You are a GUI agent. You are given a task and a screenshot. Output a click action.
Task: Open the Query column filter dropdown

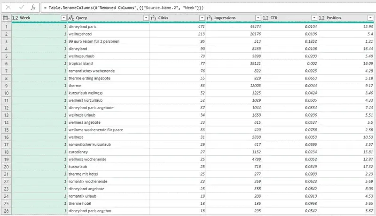coord(145,18)
